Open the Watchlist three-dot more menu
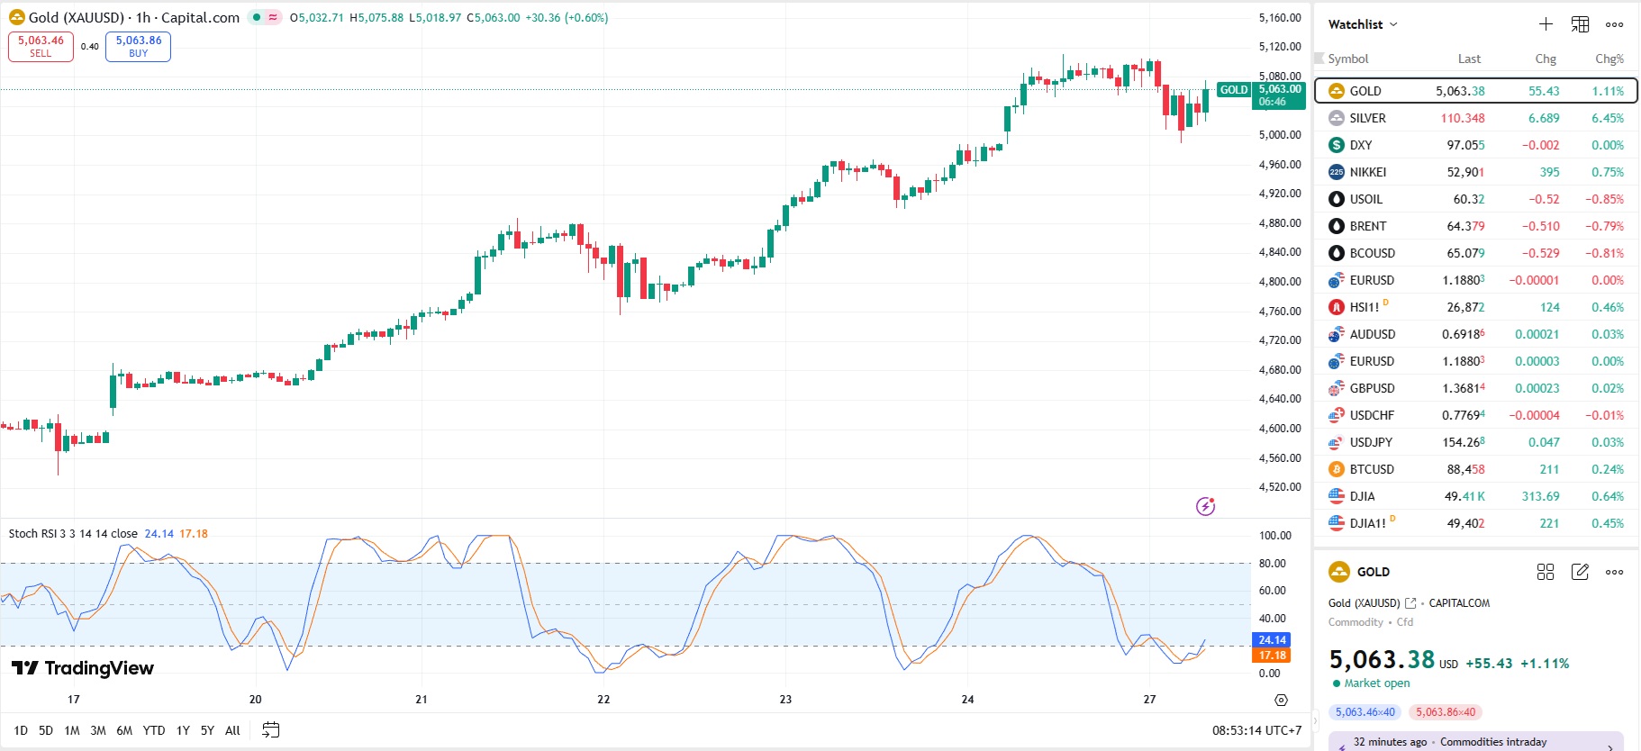1641x751 pixels. [1614, 24]
